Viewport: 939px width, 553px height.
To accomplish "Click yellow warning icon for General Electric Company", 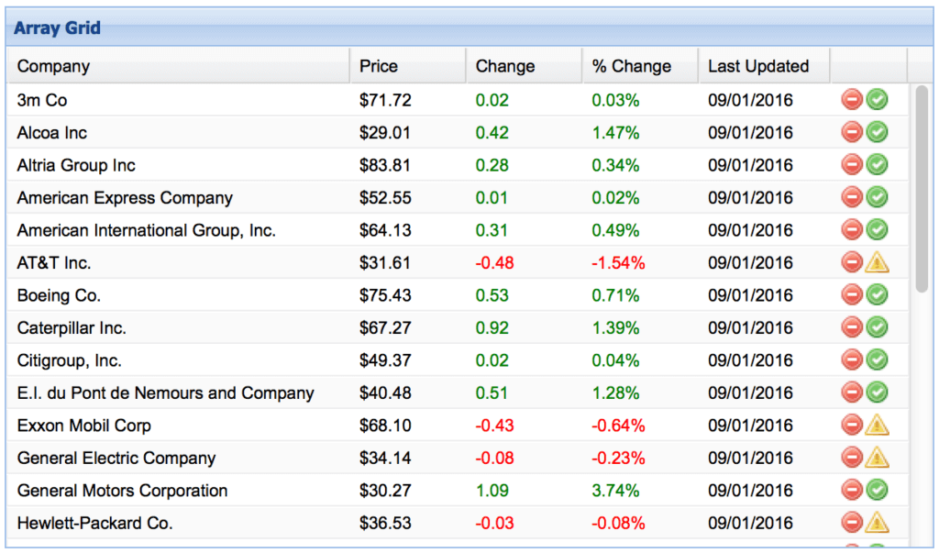I will [878, 457].
